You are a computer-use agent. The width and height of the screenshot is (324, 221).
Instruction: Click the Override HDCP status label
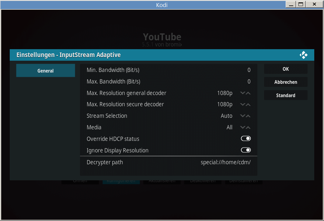[x=113, y=139]
